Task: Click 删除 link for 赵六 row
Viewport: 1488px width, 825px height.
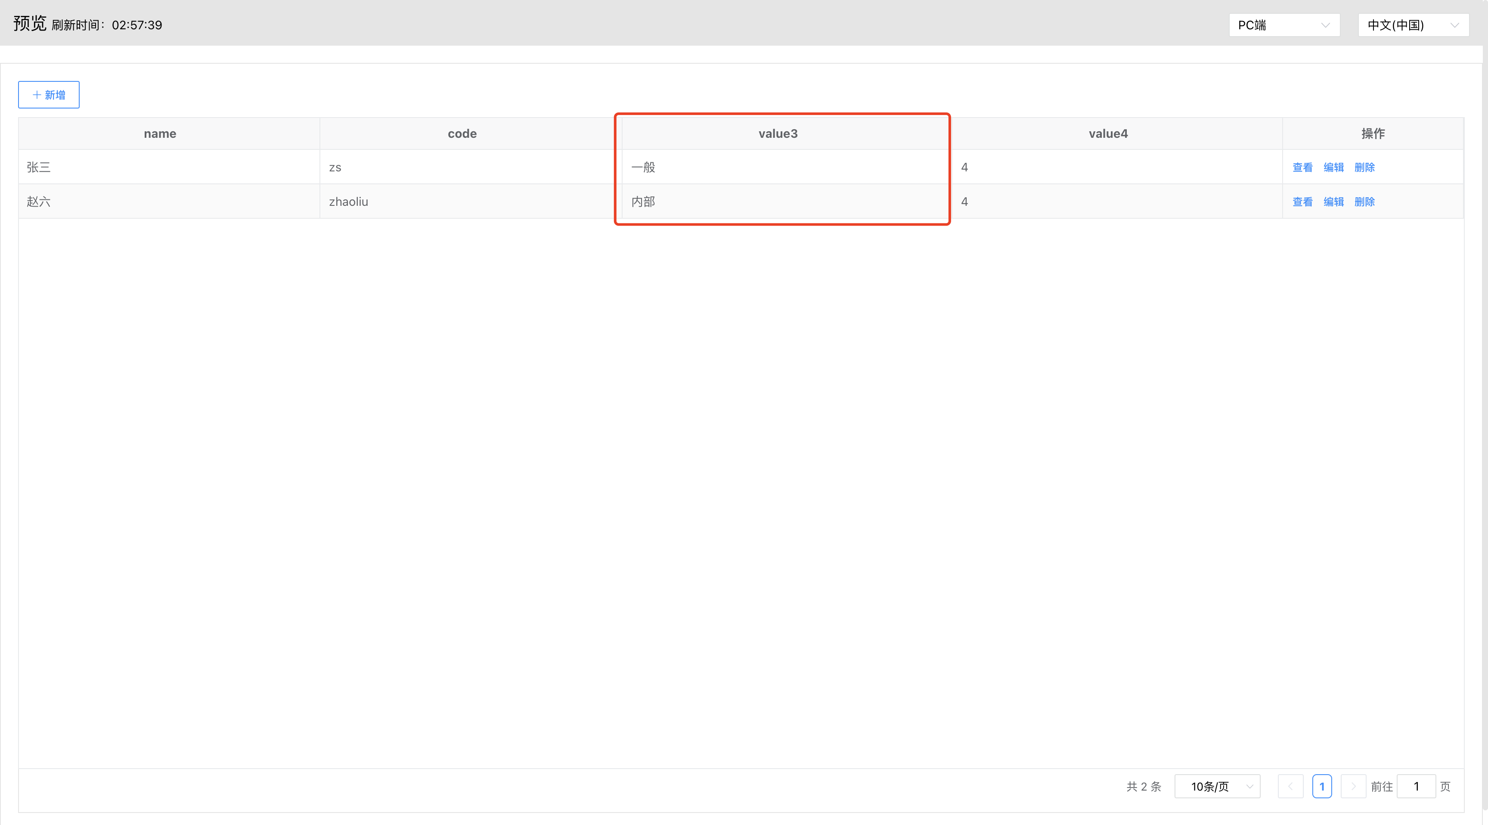Action: pyautogui.click(x=1364, y=202)
